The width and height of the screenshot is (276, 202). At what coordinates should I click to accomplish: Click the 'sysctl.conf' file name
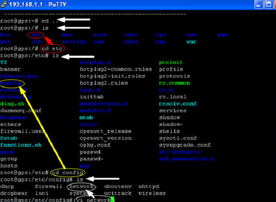tap(178, 138)
